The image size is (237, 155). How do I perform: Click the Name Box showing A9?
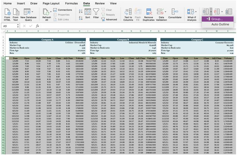(x=9, y=26)
